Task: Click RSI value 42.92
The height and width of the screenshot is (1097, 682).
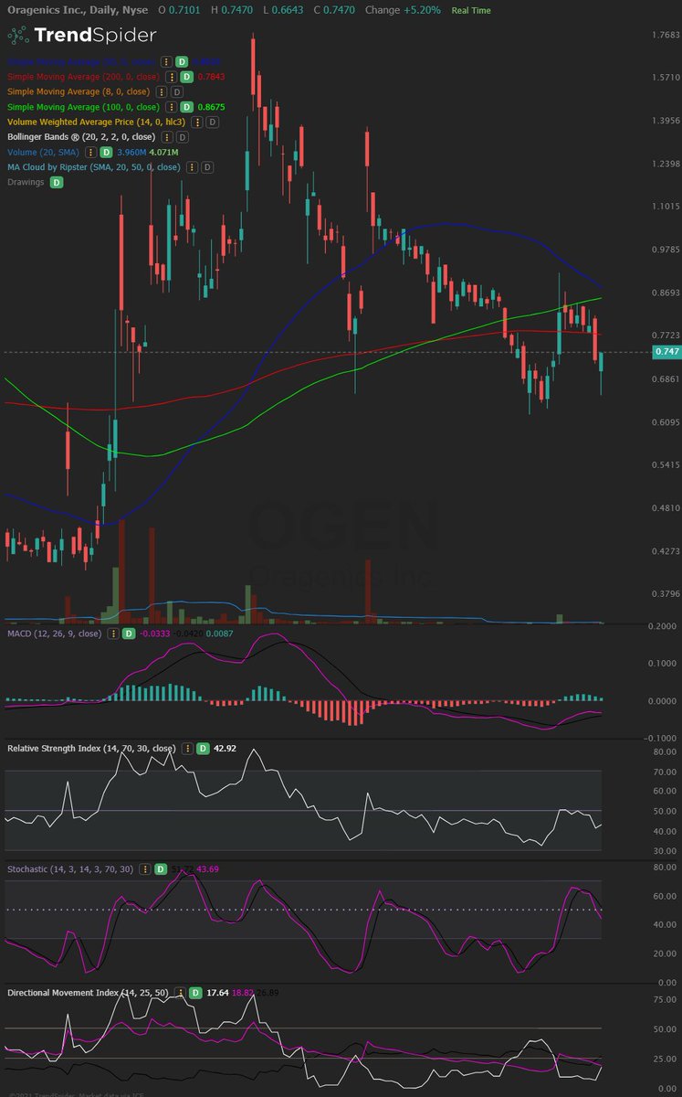Action: coord(226,749)
